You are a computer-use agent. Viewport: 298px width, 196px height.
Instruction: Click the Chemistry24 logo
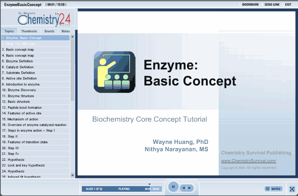pos(41,19)
